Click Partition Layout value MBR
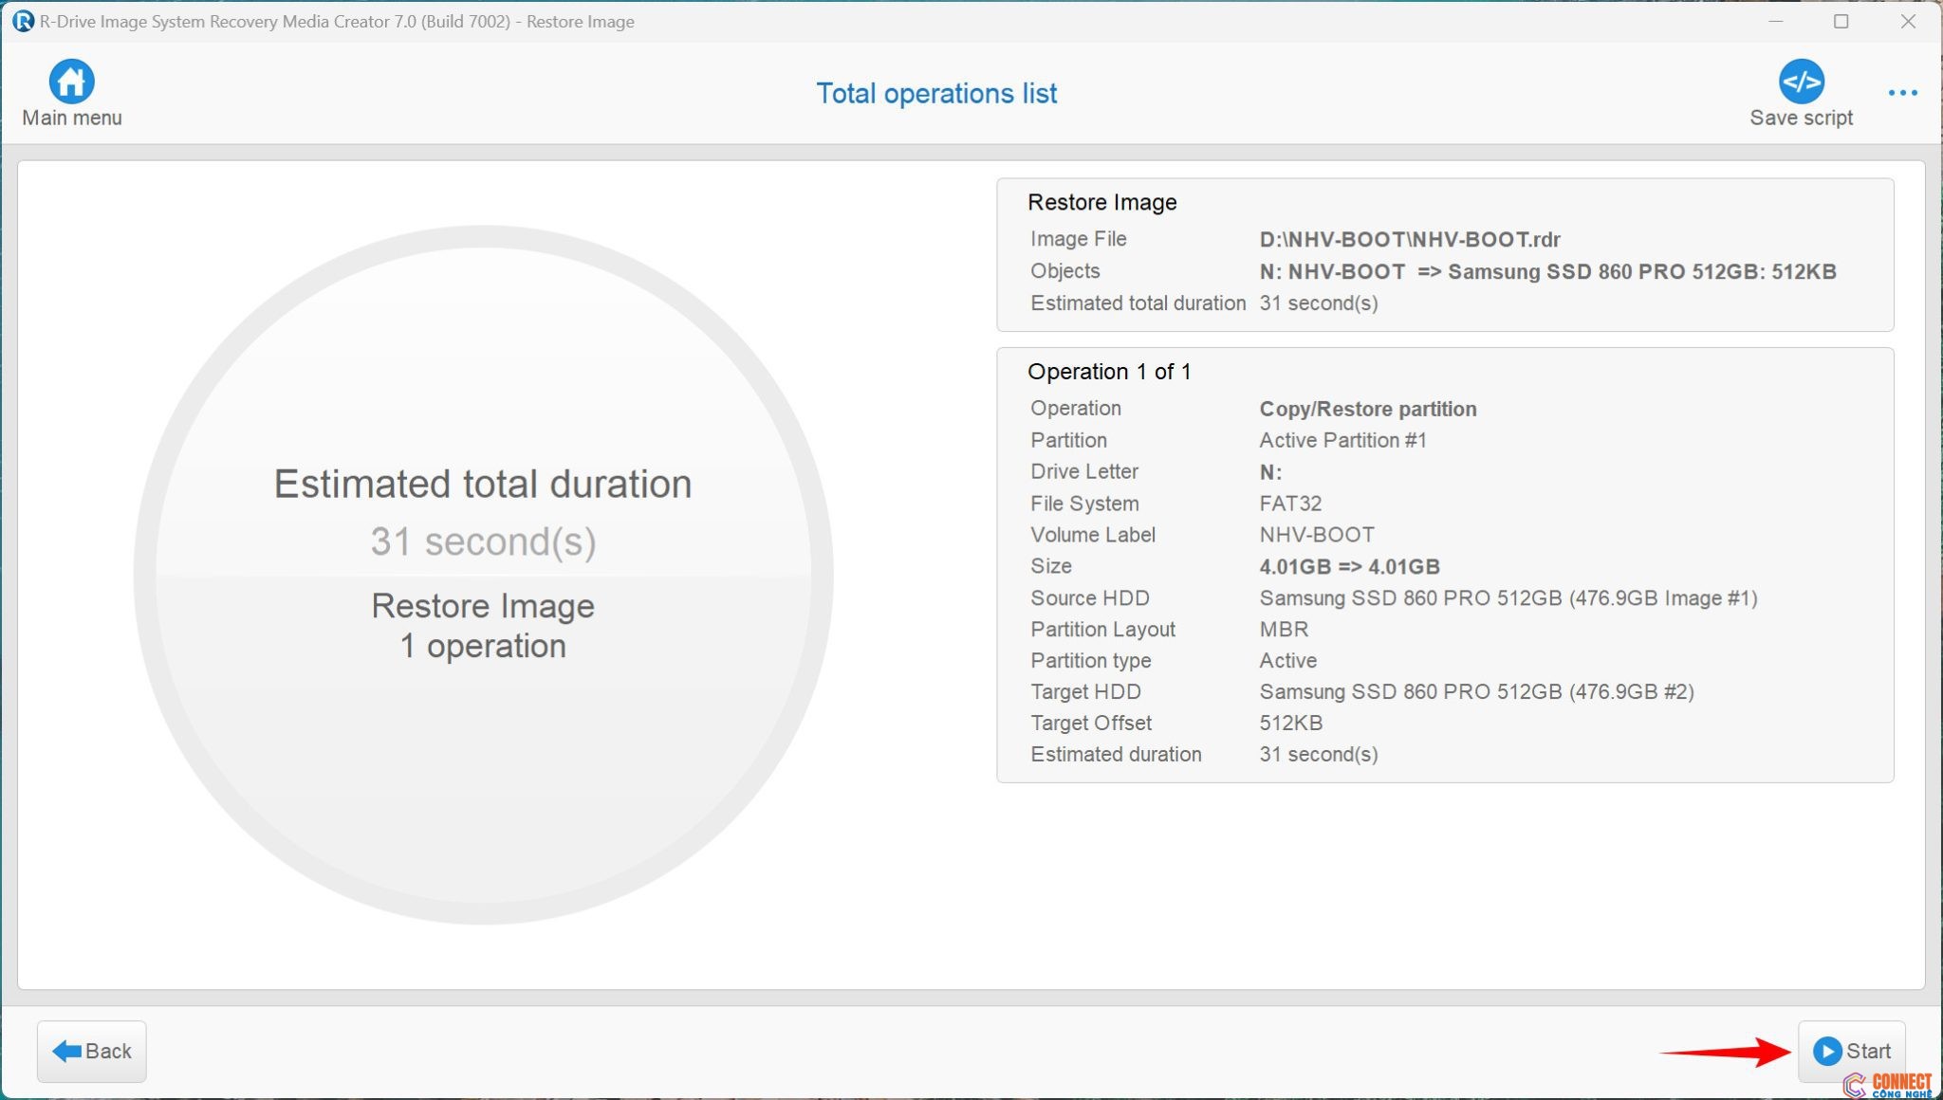 pos(1284,630)
